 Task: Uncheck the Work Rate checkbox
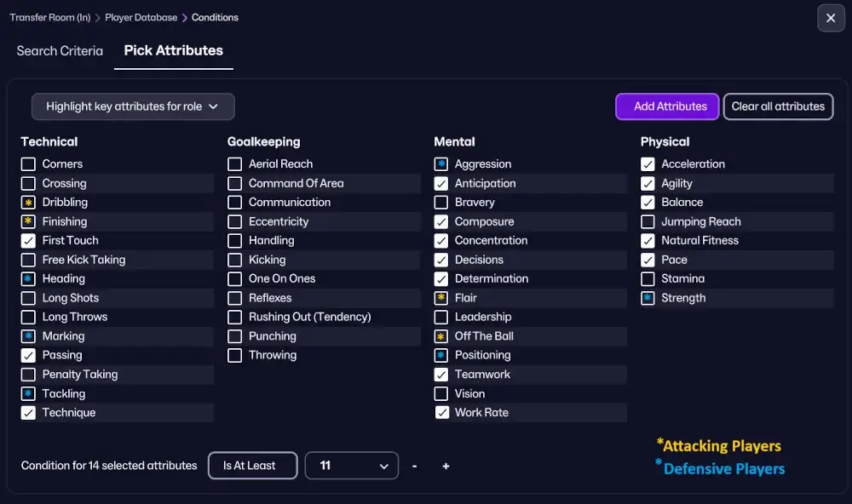pyautogui.click(x=442, y=413)
